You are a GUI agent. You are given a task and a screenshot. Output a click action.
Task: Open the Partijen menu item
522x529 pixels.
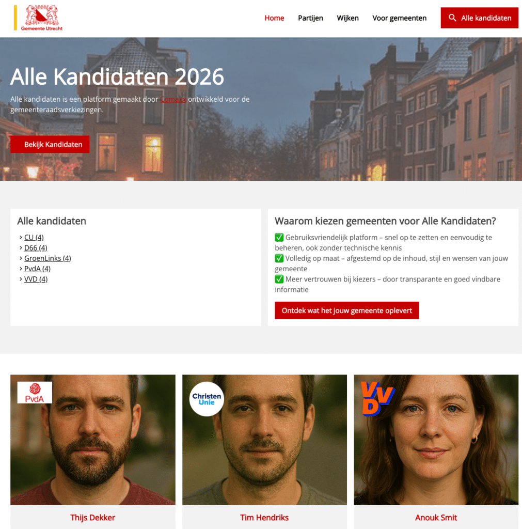[310, 18]
